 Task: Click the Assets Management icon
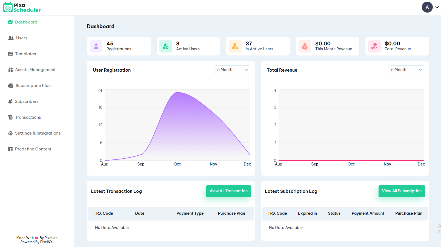10,70
